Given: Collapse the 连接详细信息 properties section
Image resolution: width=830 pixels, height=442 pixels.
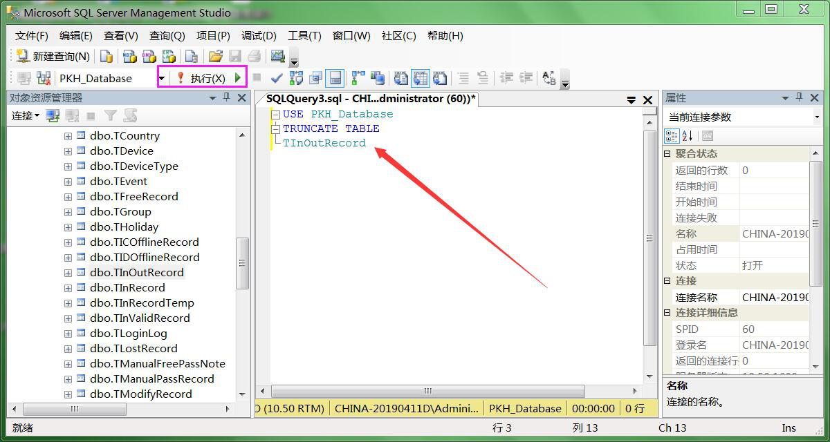Looking at the screenshot, I should (x=668, y=313).
